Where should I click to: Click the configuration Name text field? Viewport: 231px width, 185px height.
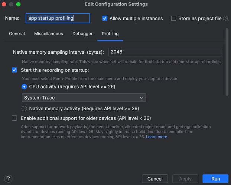(58, 18)
